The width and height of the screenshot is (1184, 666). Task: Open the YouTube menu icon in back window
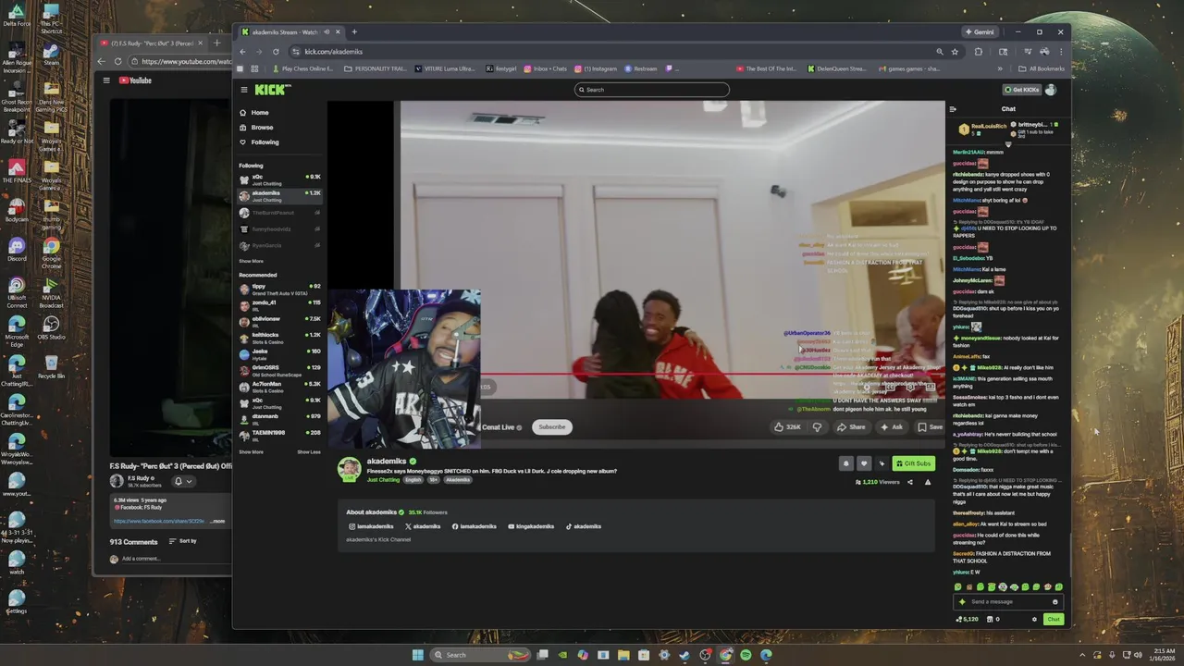click(106, 80)
